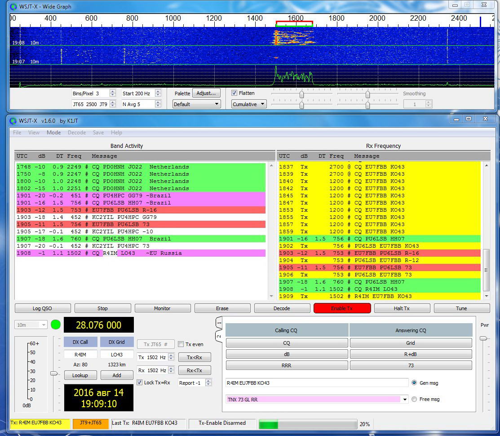This screenshot has height=436, width=500.
Task: Click the Wide Graph window title icon
Action: click(x=13, y=6)
